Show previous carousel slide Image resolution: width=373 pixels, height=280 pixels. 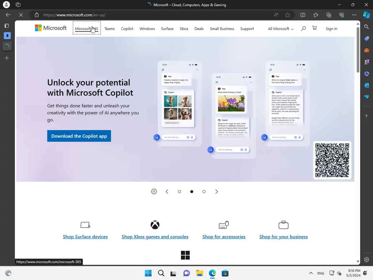pyautogui.click(x=167, y=192)
